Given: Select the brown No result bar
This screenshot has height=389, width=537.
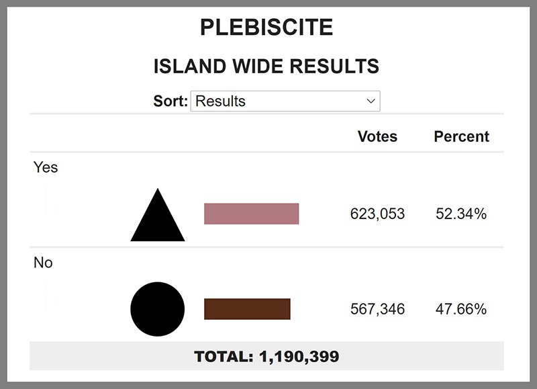Looking at the screenshot, I should [x=247, y=309].
